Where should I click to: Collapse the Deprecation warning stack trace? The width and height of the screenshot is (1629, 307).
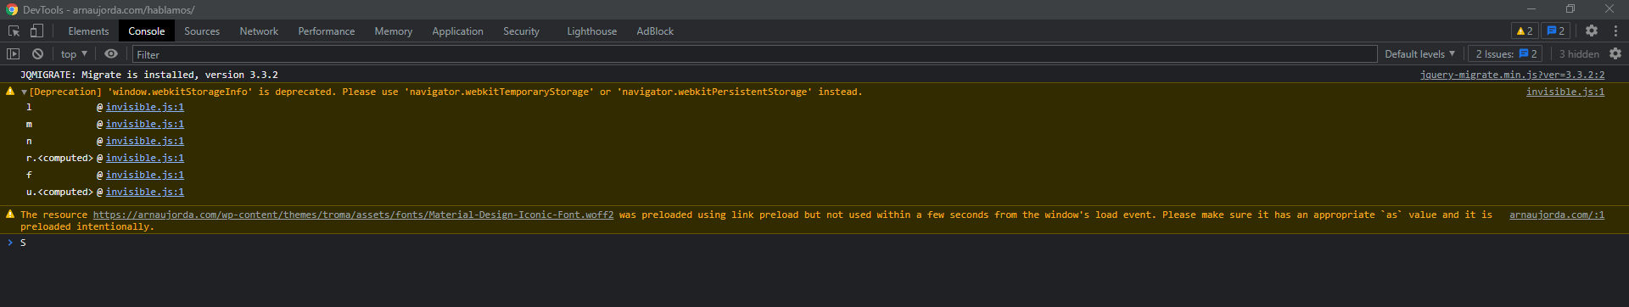[x=25, y=92]
